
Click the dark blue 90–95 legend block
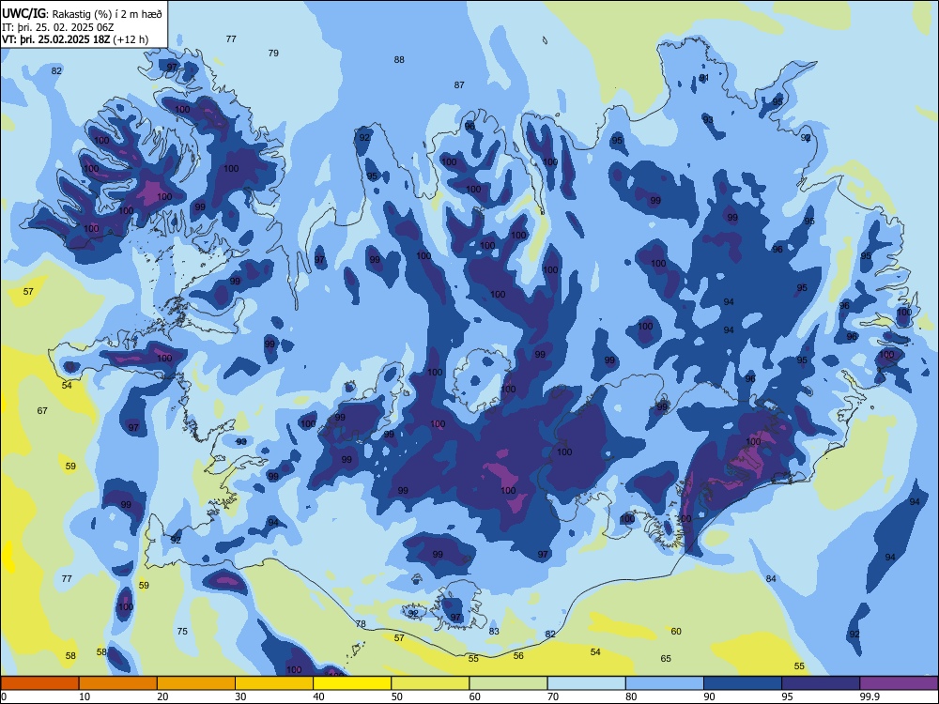743,683
